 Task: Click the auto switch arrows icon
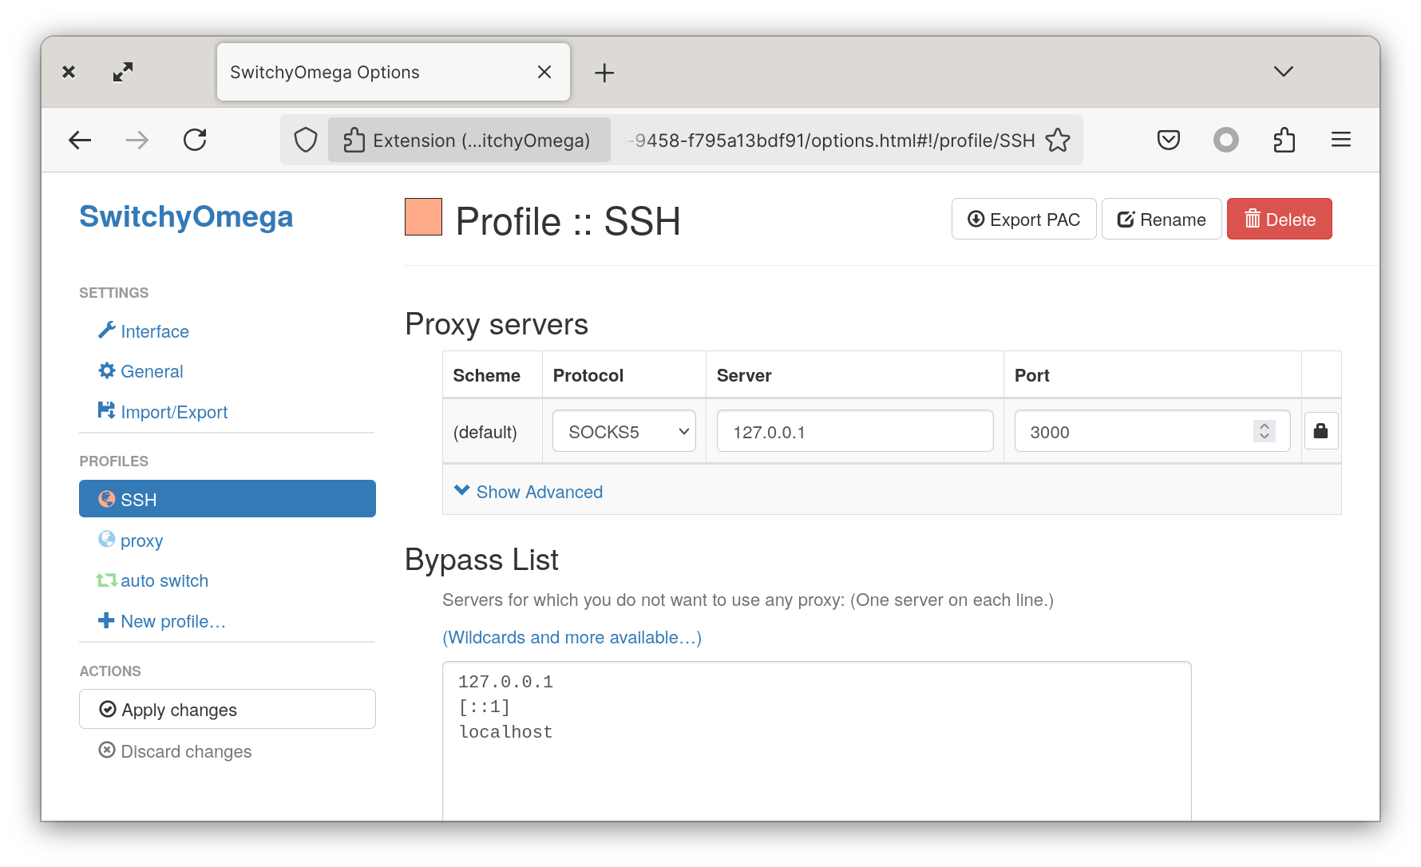pos(107,580)
